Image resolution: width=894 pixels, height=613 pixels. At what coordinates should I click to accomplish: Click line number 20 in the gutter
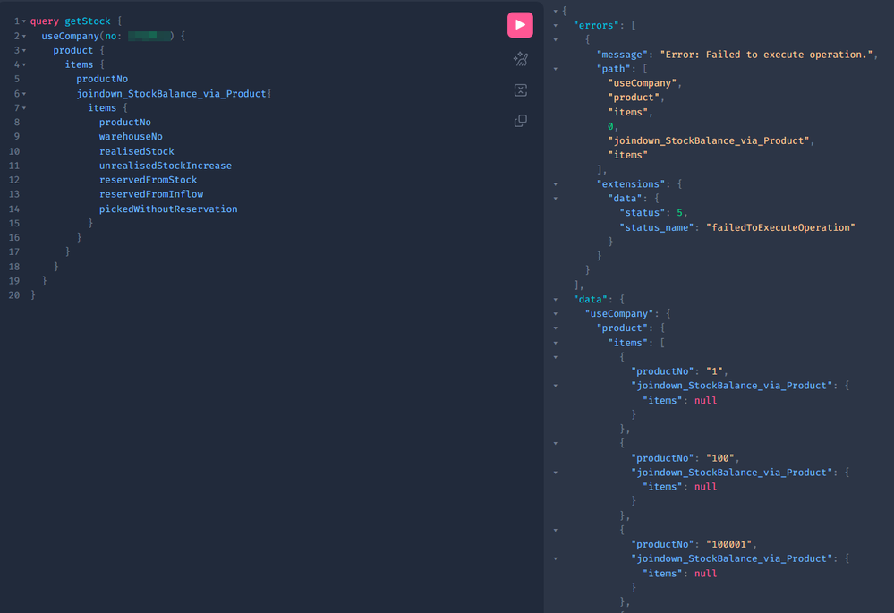click(x=14, y=294)
